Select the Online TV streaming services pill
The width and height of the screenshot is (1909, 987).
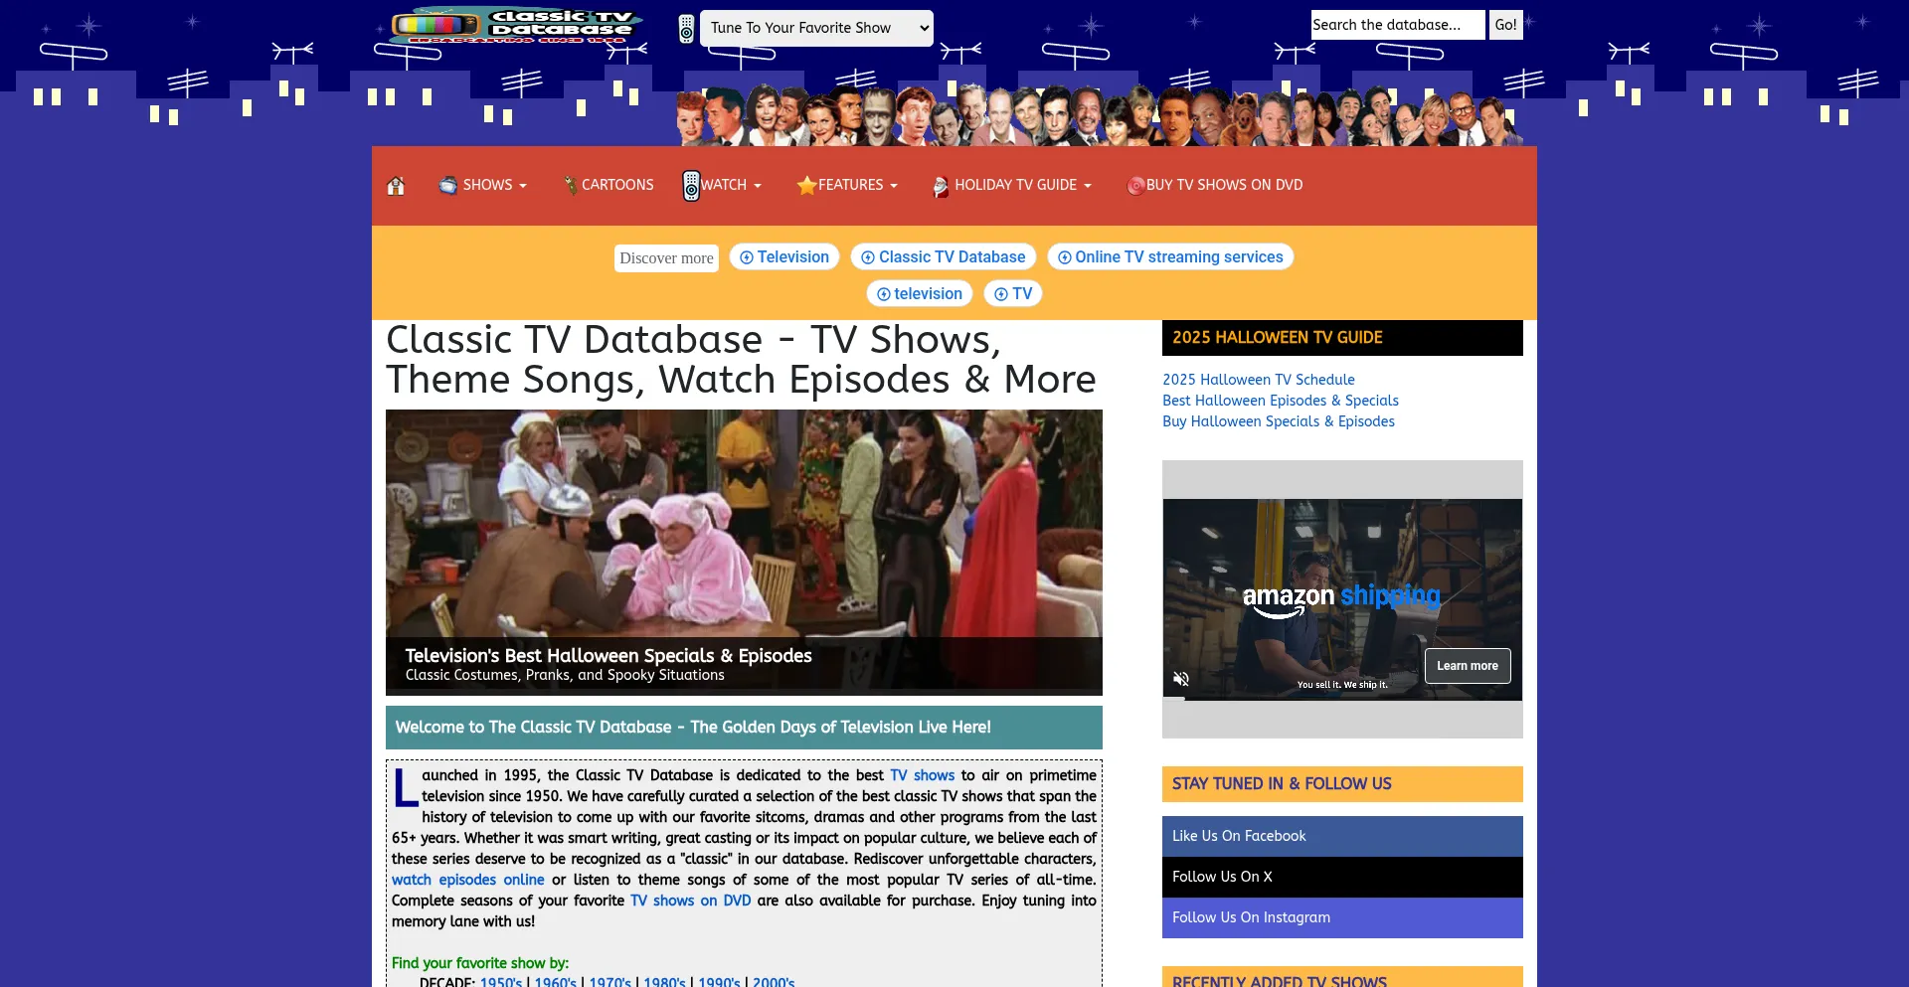(1169, 257)
